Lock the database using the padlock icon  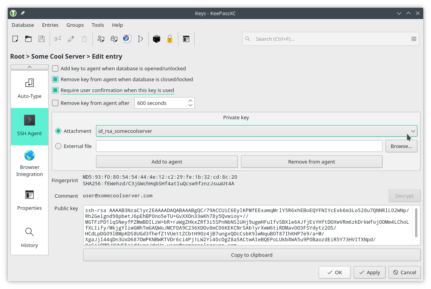click(170, 38)
